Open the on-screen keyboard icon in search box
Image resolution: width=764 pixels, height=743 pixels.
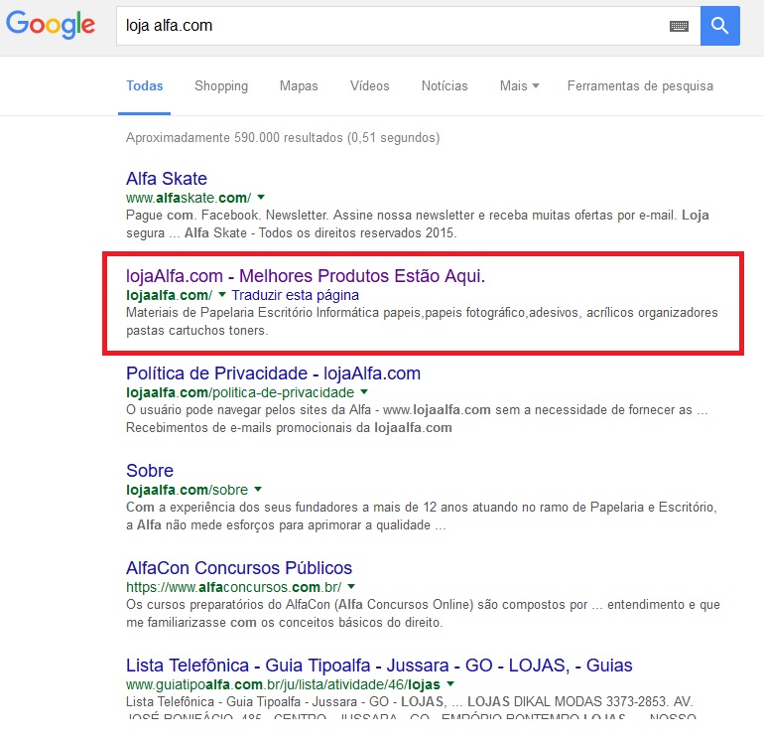click(x=679, y=26)
